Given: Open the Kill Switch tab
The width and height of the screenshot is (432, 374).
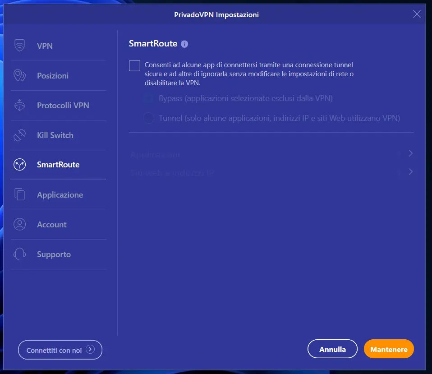Looking at the screenshot, I should (58, 135).
